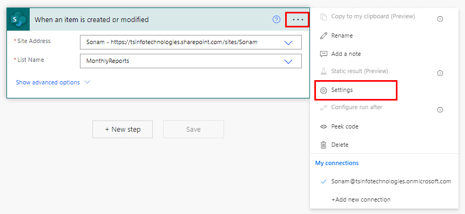
Task: Open the trigger help question-mark icon
Action: tap(277, 20)
